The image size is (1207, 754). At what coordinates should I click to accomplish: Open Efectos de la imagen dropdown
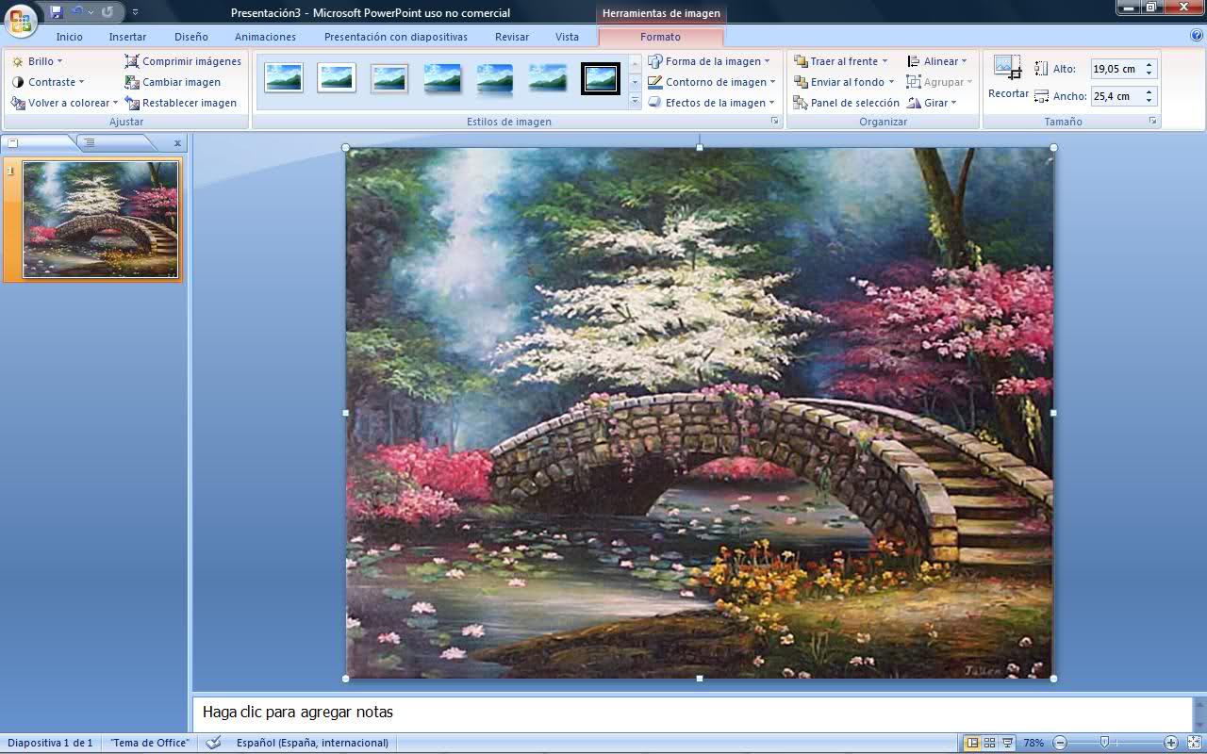coord(712,103)
